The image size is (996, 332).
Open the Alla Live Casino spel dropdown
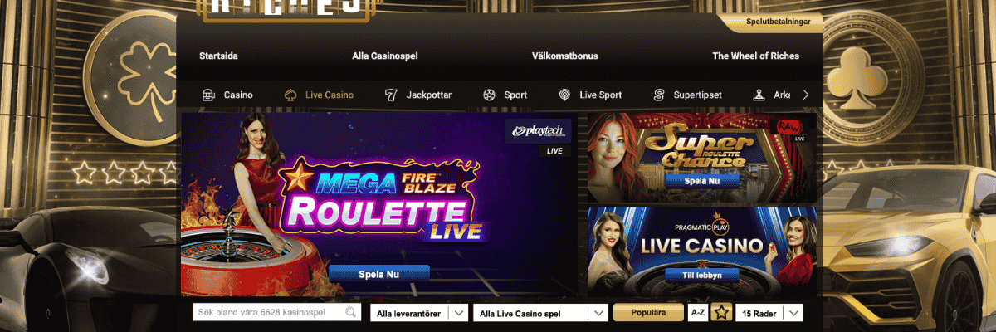pyautogui.click(x=540, y=313)
